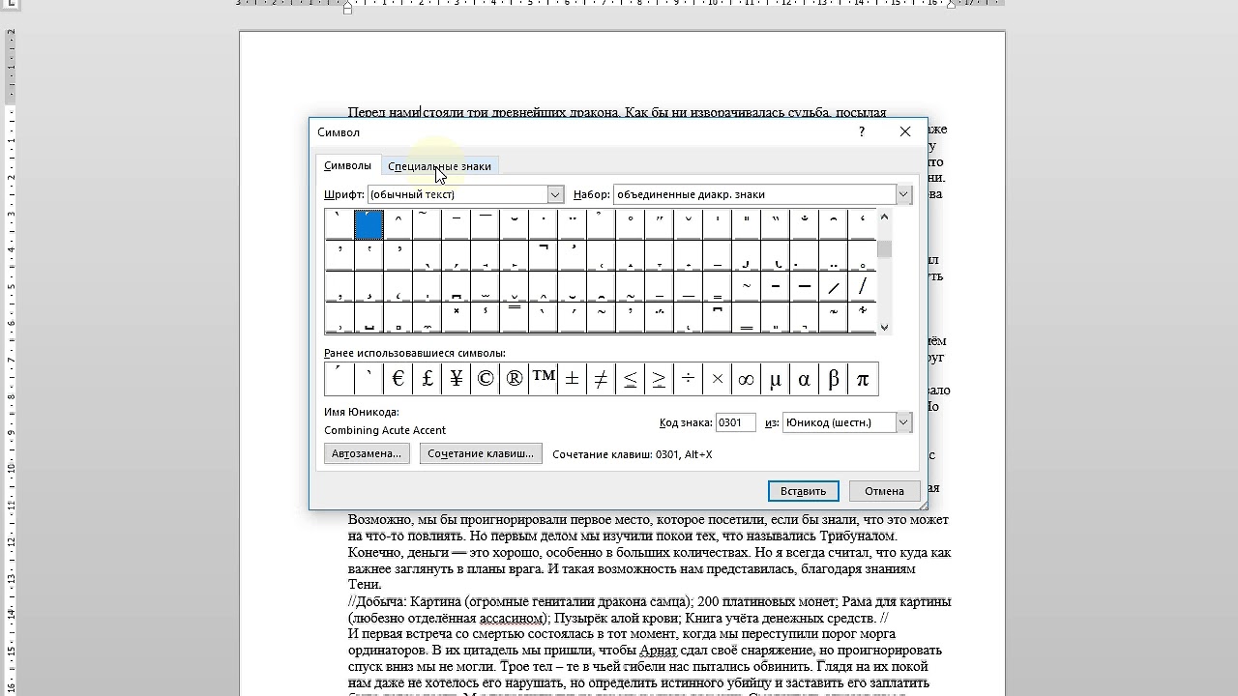This screenshot has height=696, width=1238.
Task: Select the combining ring above cell
Action: pyautogui.click(x=630, y=224)
